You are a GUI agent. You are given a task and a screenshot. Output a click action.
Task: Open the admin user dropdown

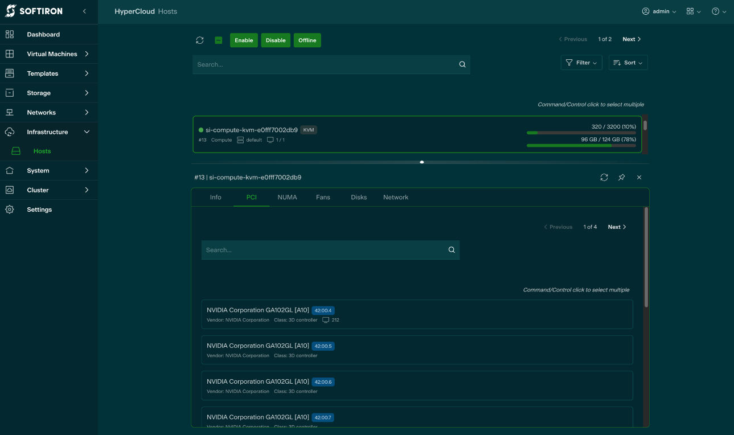(x=659, y=11)
